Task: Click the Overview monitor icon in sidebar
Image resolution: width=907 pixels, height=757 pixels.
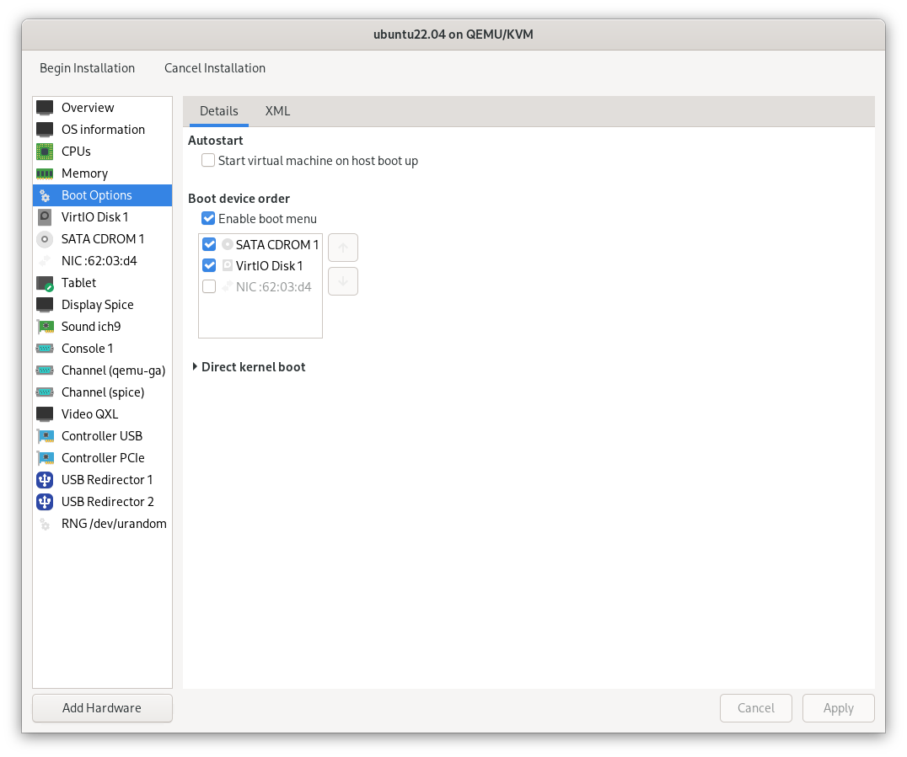Action: 45,108
